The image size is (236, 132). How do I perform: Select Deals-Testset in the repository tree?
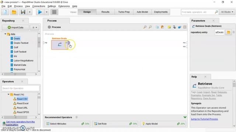pyautogui.click(x=21, y=43)
